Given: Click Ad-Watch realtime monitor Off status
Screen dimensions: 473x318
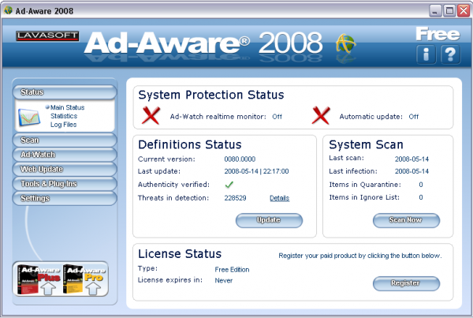Looking at the screenshot, I should 277,117.
